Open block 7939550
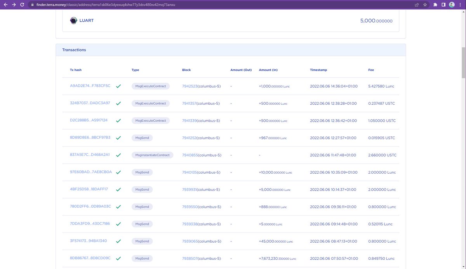 pos(190,207)
